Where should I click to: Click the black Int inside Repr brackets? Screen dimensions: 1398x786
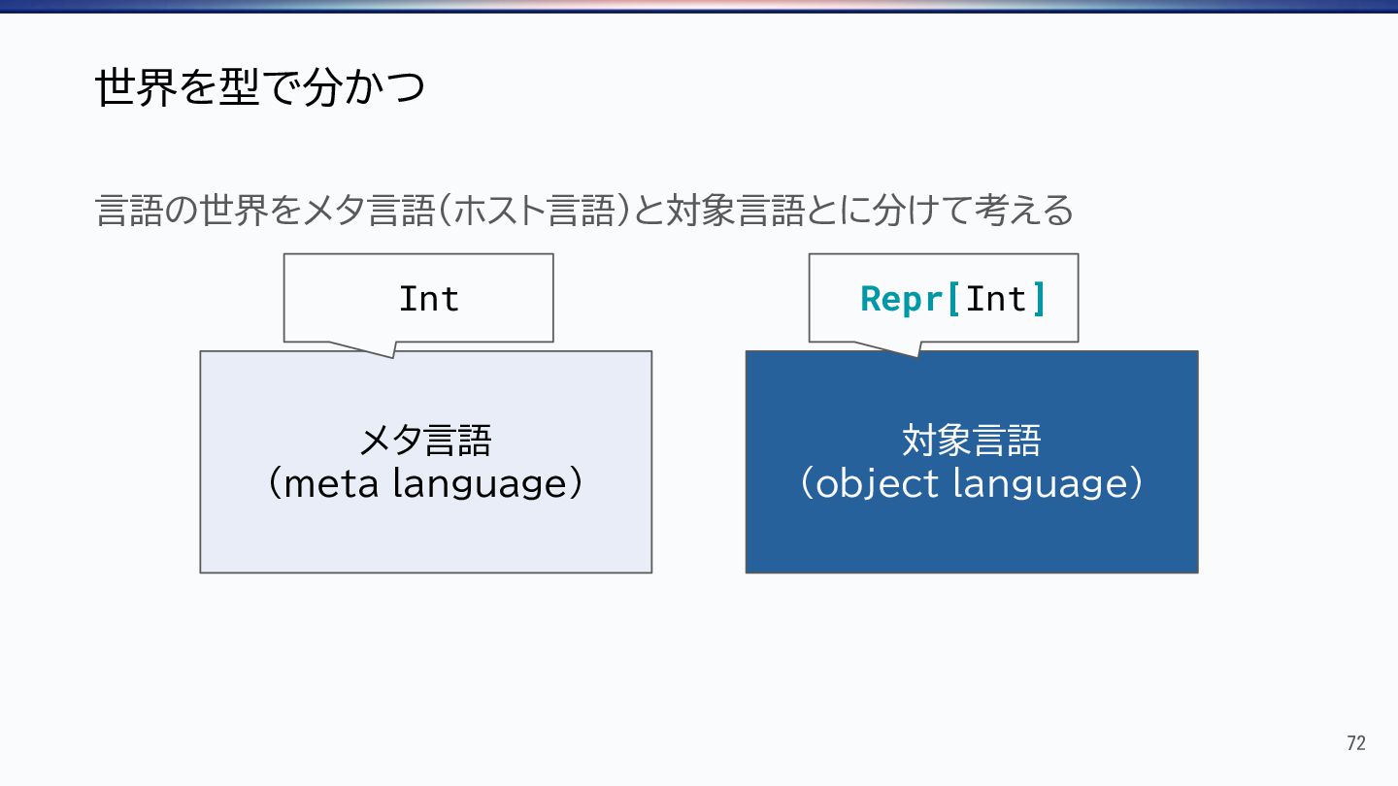point(995,299)
